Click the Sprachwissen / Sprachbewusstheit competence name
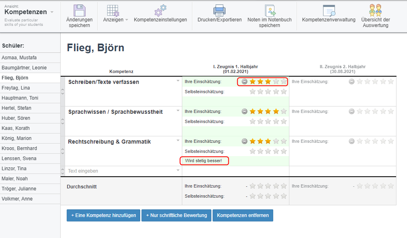407x238 pixels. 116,112
